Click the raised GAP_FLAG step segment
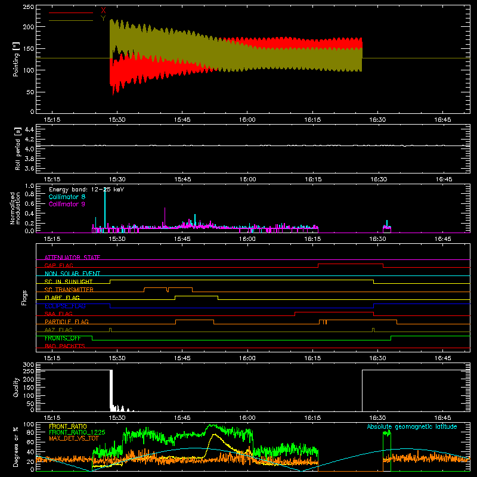 tap(351, 264)
